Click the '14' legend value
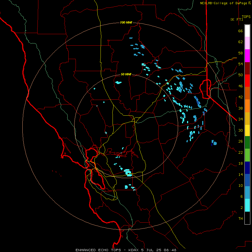The width and height of the screenshot is (252, 252). click(241, 174)
